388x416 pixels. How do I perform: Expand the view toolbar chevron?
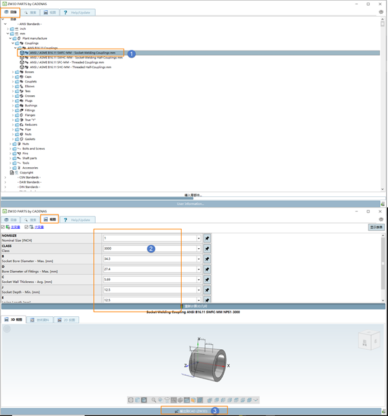point(255,400)
